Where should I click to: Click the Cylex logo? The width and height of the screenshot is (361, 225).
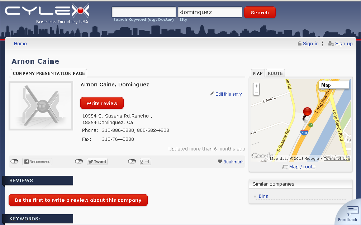[47, 12]
